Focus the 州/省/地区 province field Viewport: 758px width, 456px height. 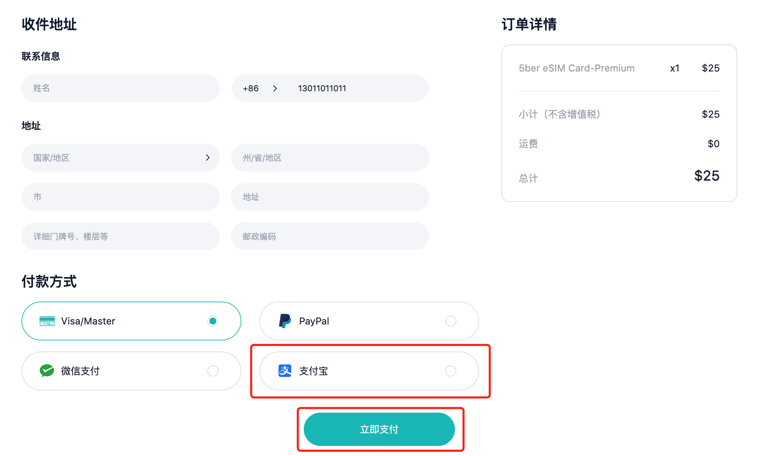[x=330, y=158]
